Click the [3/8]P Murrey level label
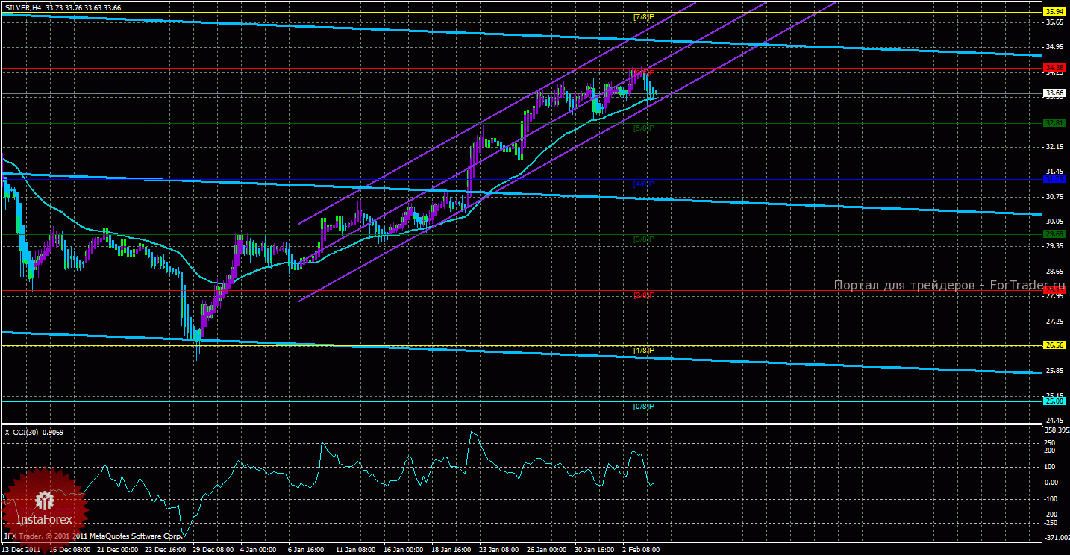 pyautogui.click(x=643, y=239)
